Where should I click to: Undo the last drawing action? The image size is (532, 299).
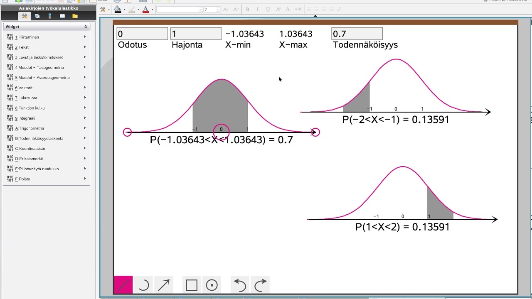coord(240,285)
